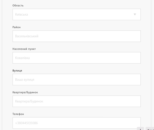Click the Населений пункт label text
Viewport: 154px width, 130px height.
pos(24,49)
